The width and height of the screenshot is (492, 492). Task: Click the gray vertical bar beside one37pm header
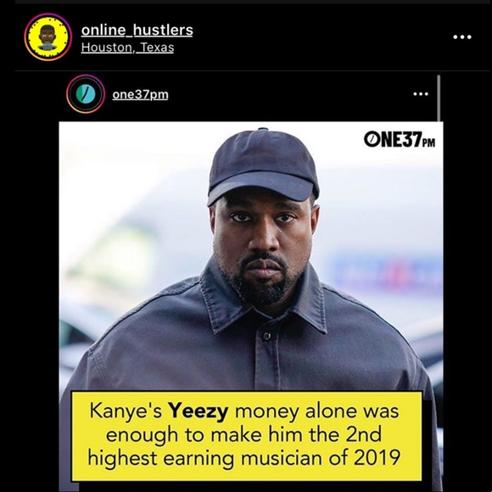pos(439,98)
